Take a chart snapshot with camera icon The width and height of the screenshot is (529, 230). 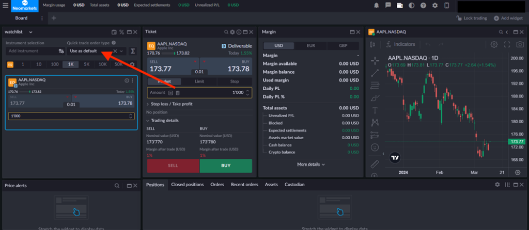coord(519,44)
